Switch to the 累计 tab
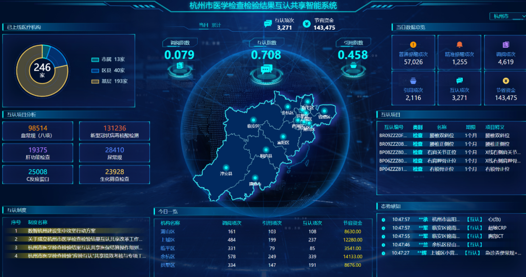526x277 pixels. [216, 25]
